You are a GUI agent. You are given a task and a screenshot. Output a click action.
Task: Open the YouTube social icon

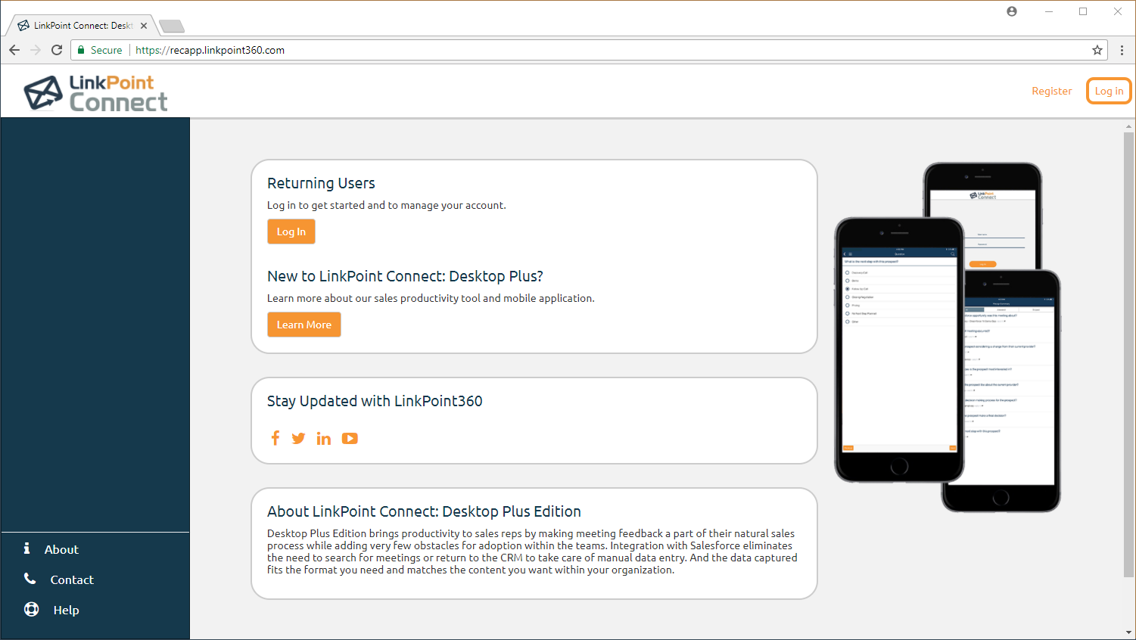coord(350,438)
